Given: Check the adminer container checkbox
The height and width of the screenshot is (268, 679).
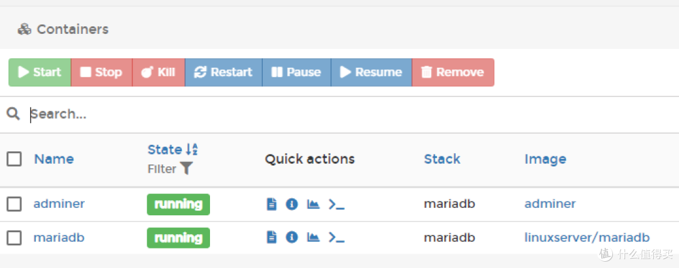Looking at the screenshot, I should (14, 204).
